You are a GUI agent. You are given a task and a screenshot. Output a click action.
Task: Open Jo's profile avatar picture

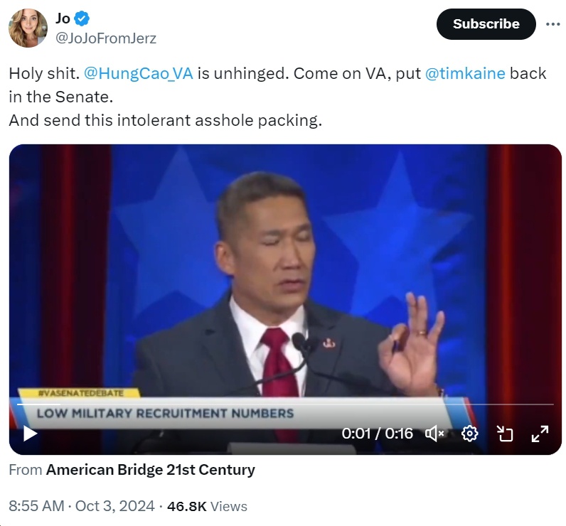[x=28, y=28]
